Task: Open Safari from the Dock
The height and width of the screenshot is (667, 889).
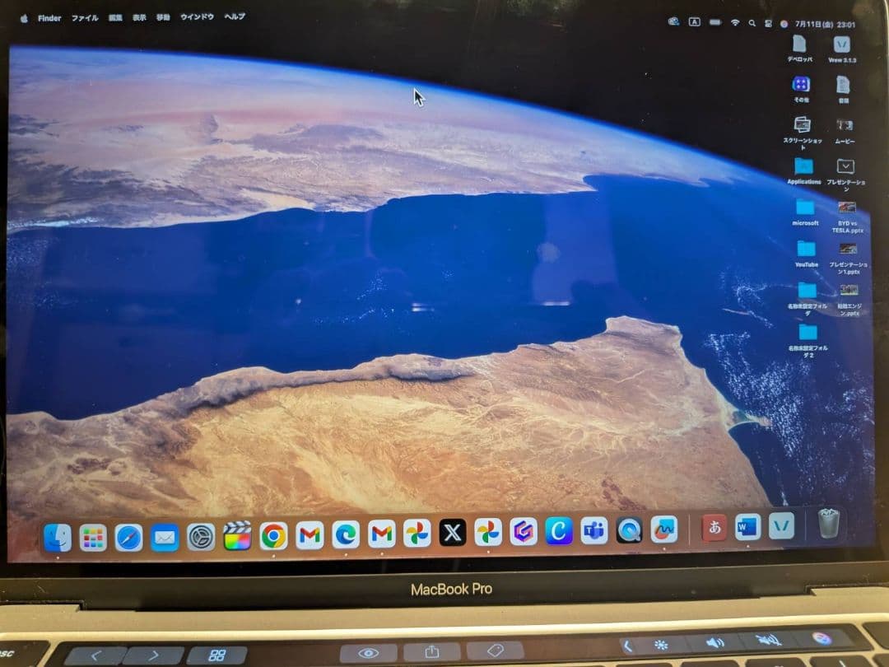Action: click(128, 535)
